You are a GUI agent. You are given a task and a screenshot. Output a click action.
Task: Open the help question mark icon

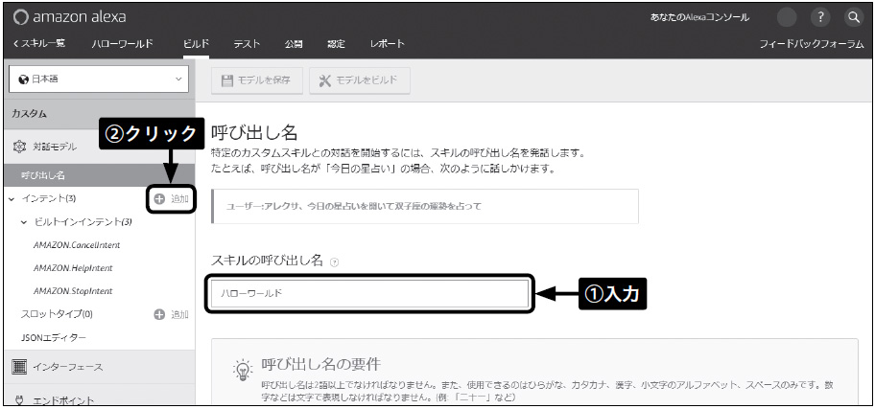820,17
